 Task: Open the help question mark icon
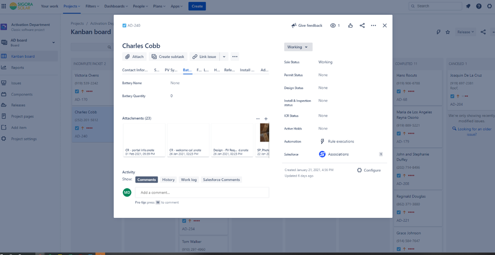click(479, 6)
